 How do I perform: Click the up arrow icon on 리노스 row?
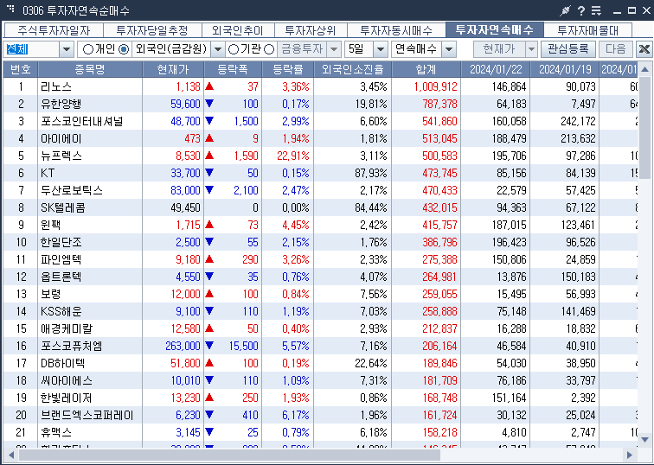coord(209,86)
